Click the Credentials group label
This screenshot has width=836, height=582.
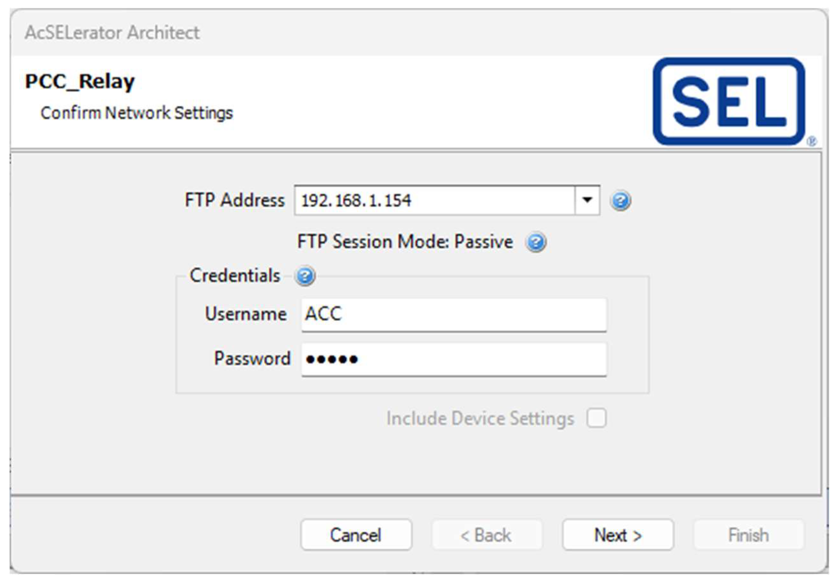[x=235, y=275]
